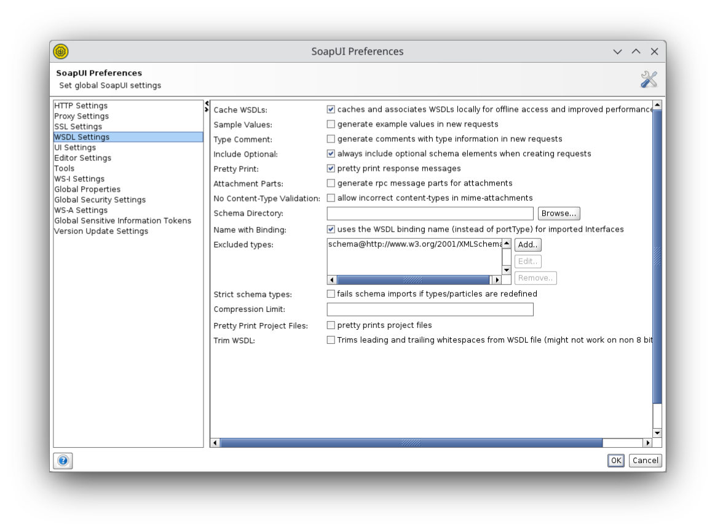Viewport: 715px width, 530px height.
Task: Click the right arrow of the Excluded types scrollbar
Action: pyautogui.click(x=497, y=280)
